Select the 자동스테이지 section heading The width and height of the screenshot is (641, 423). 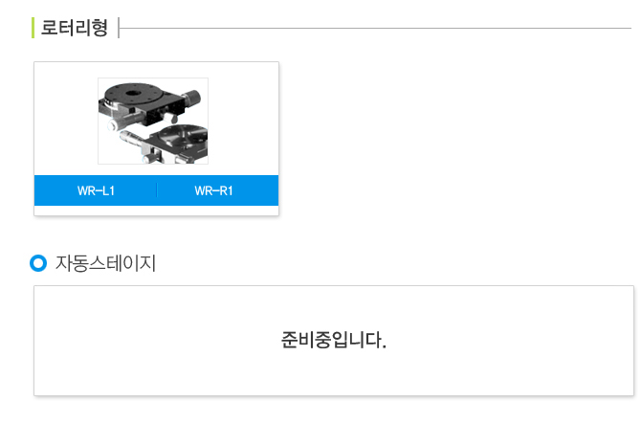coord(105,263)
